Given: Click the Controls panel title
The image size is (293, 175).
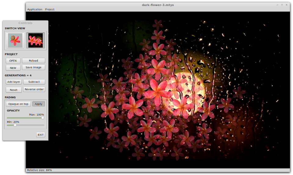Looking at the screenshot, I should tap(25, 23).
